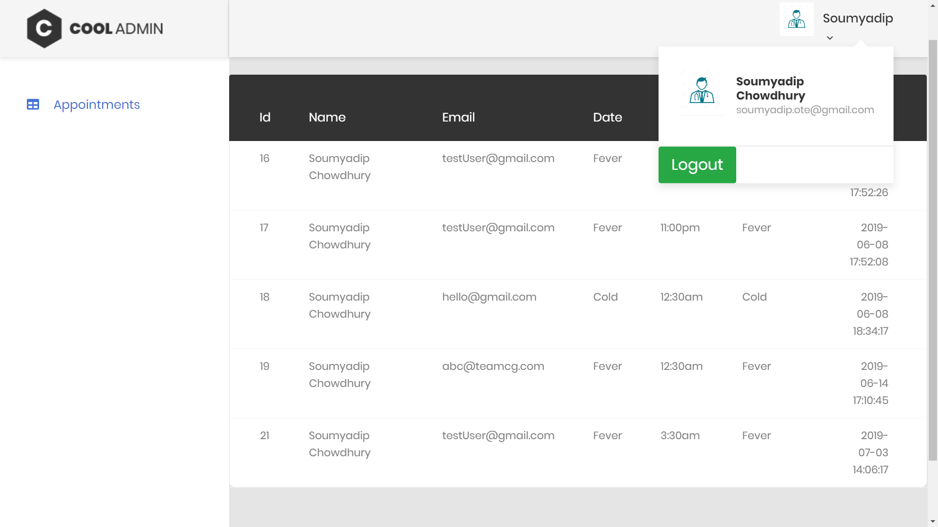The height and width of the screenshot is (527, 938).
Task: Click the abc@teamcg.com email cell
Action: [x=493, y=366]
